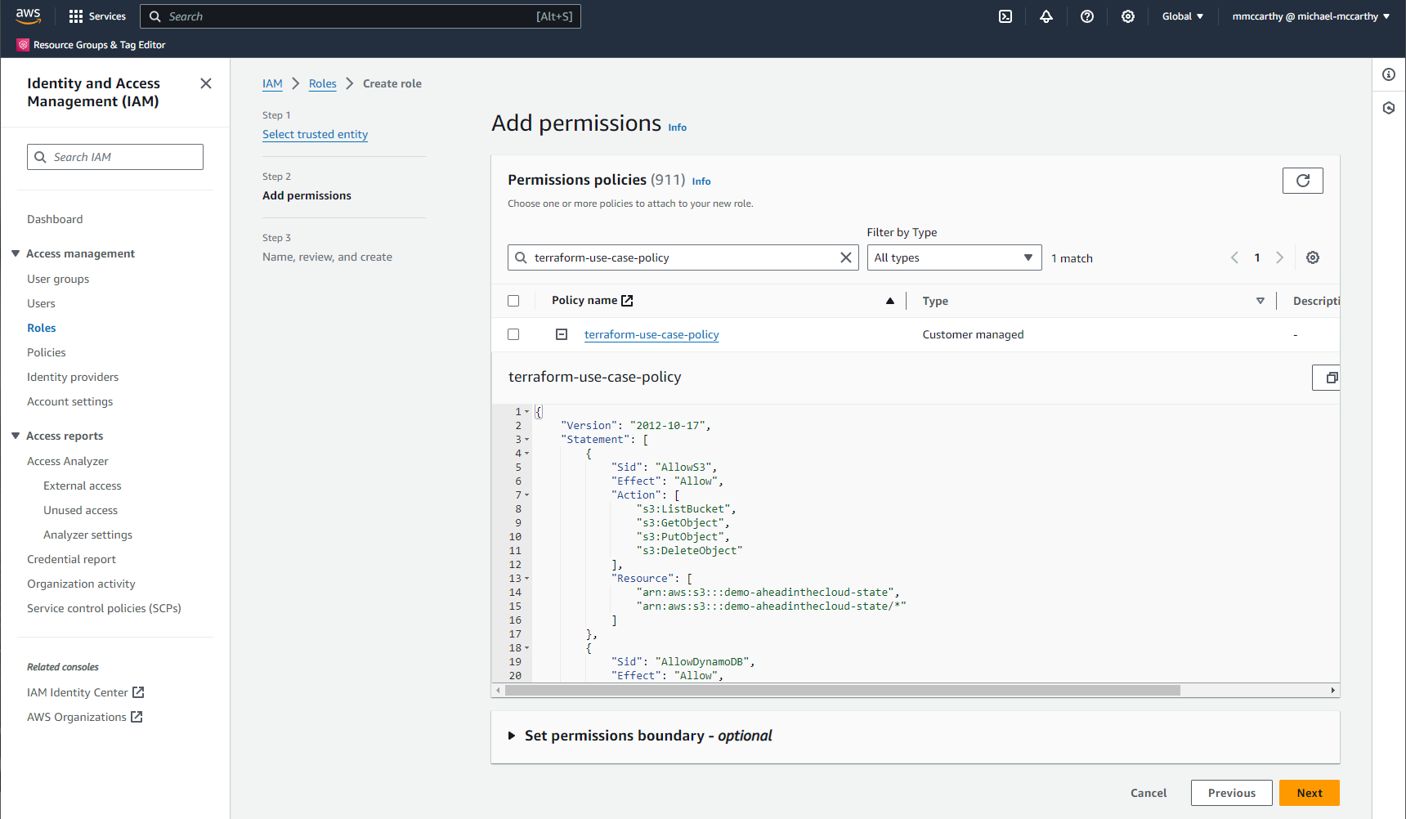The image size is (1406, 819).
Task: Open Identity providers in sidebar
Action: (73, 377)
